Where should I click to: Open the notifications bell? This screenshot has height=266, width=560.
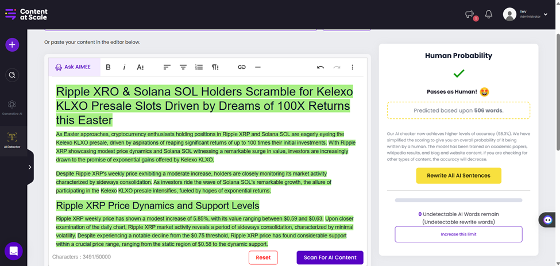click(x=489, y=14)
